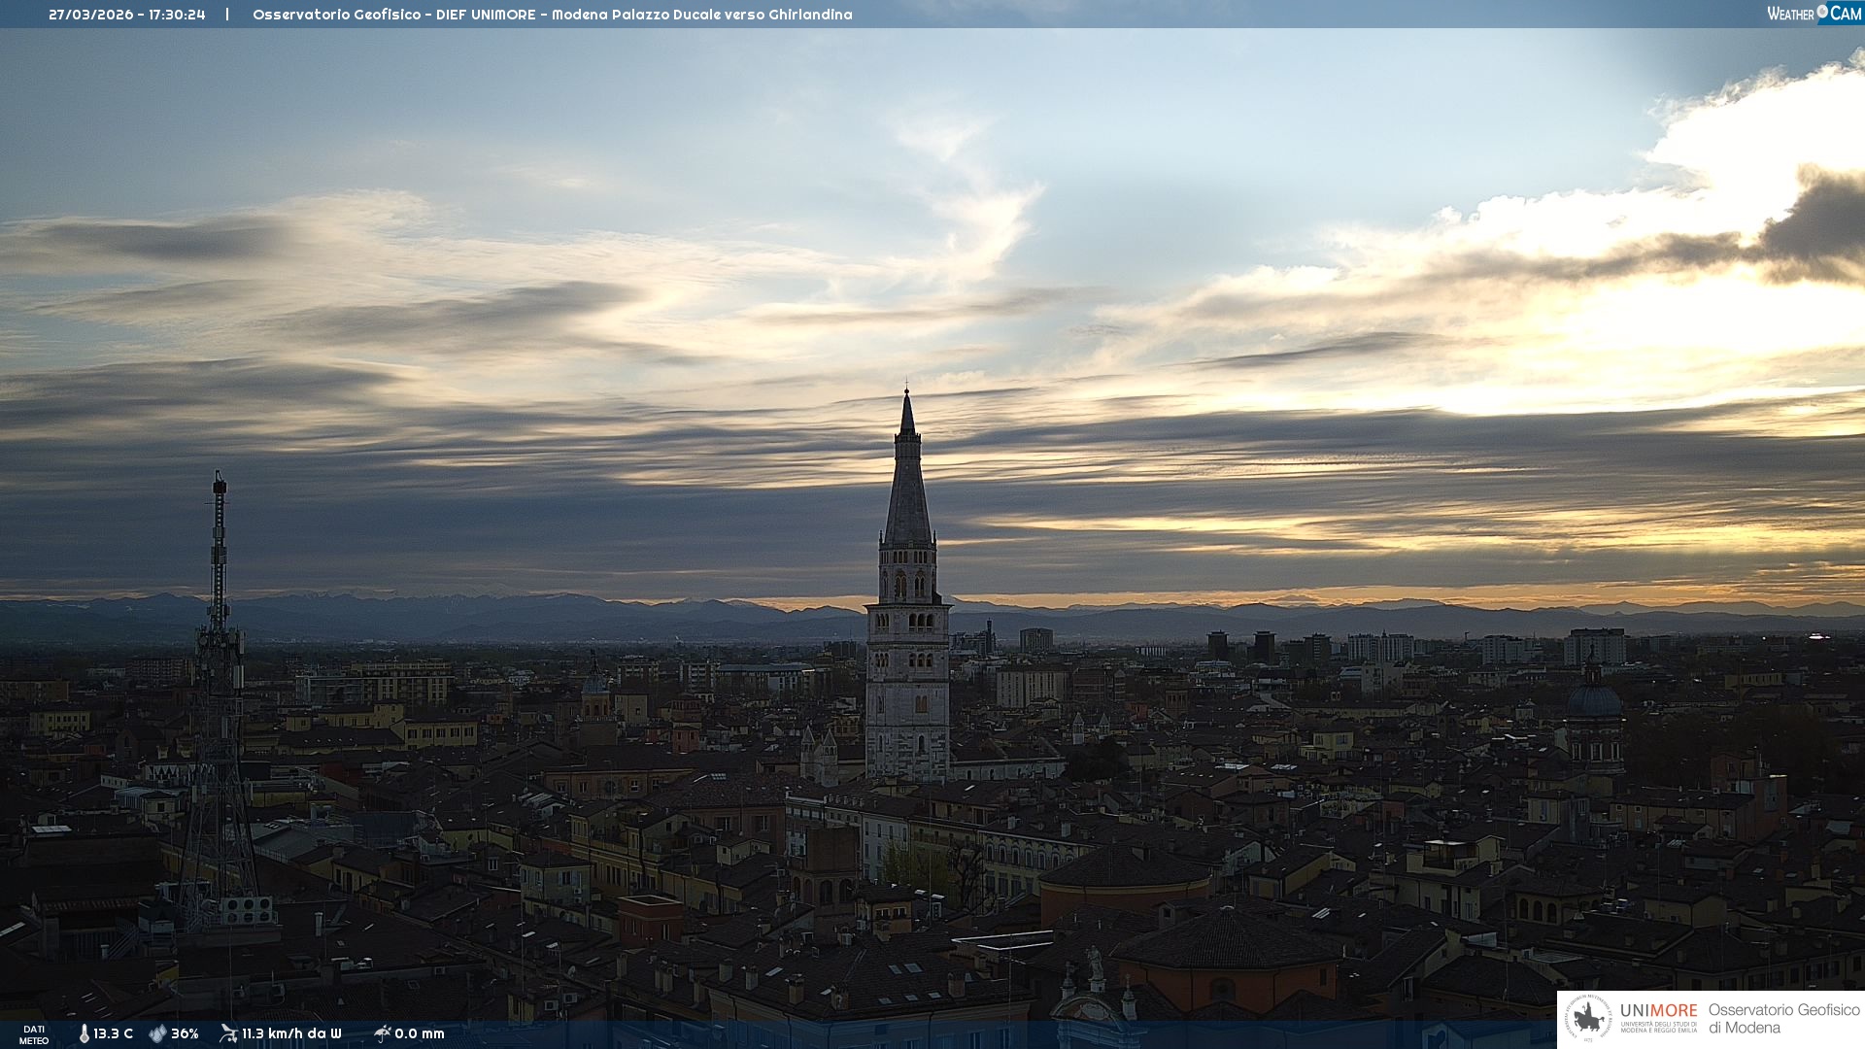Click the 36% humidity value
Screen dimensions: 1865x1049
(x=185, y=1033)
